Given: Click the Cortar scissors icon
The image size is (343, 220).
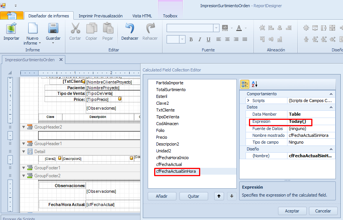Looking at the screenshot, I should pyautogui.click(x=75, y=29).
